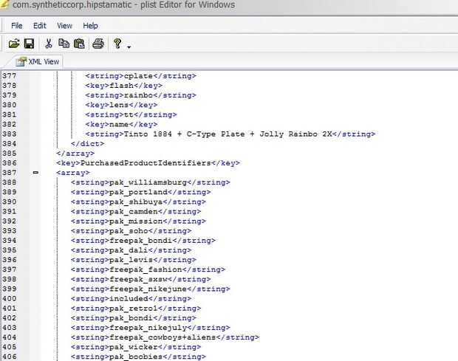Open toolbar options dropdown arrow
This screenshot has height=361, width=458.
click(x=129, y=47)
